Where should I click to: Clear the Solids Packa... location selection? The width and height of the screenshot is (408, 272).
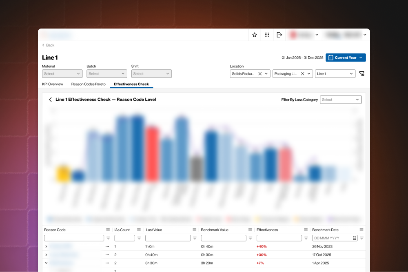(x=260, y=74)
